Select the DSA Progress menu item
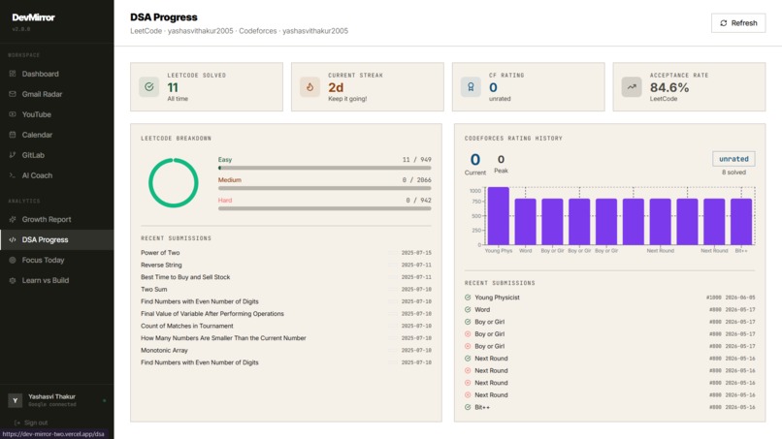 pyautogui.click(x=57, y=239)
